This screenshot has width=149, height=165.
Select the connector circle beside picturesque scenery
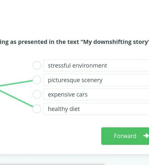pos(37,80)
